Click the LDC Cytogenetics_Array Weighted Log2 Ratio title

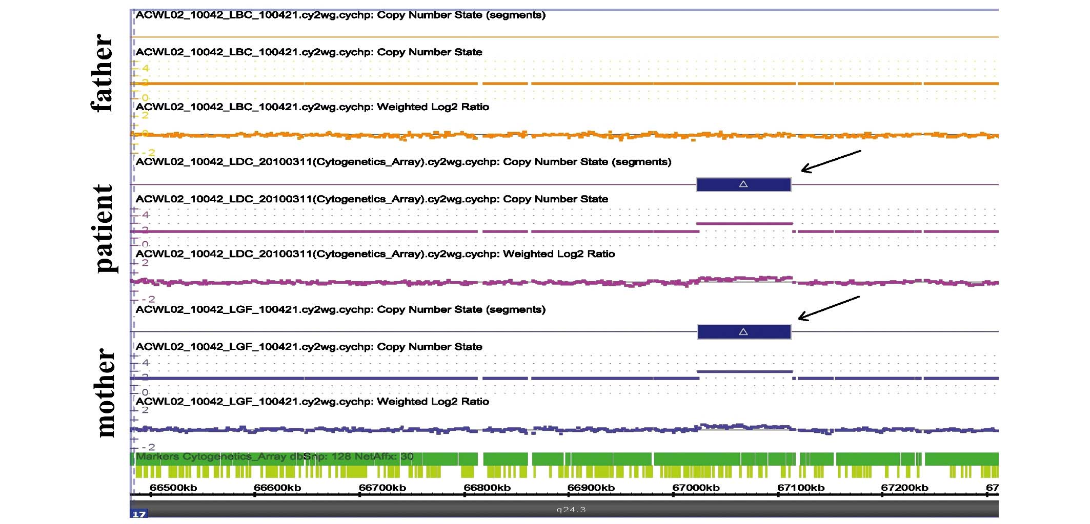click(x=375, y=254)
